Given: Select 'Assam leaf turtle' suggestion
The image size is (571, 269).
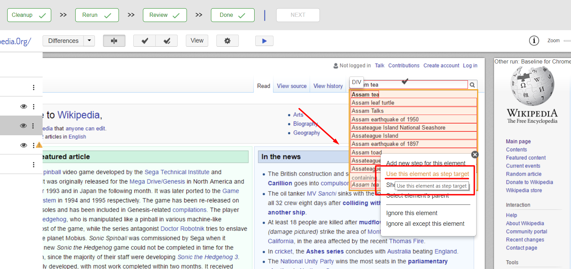Looking at the screenshot, I should point(414,103).
